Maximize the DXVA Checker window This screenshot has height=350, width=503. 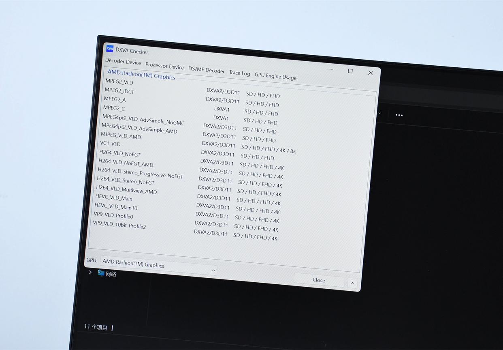click(350, 71)
